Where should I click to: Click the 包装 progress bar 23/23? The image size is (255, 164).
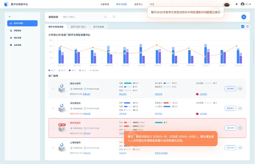(128, 83)
